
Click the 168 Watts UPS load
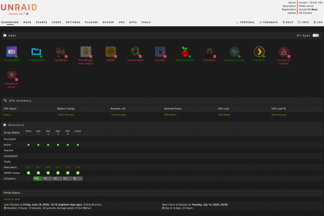224,115
